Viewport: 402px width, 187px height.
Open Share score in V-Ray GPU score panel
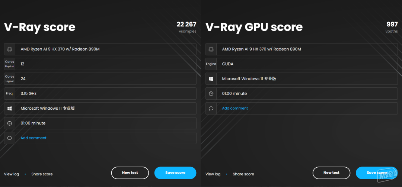(x=243, y=174)
